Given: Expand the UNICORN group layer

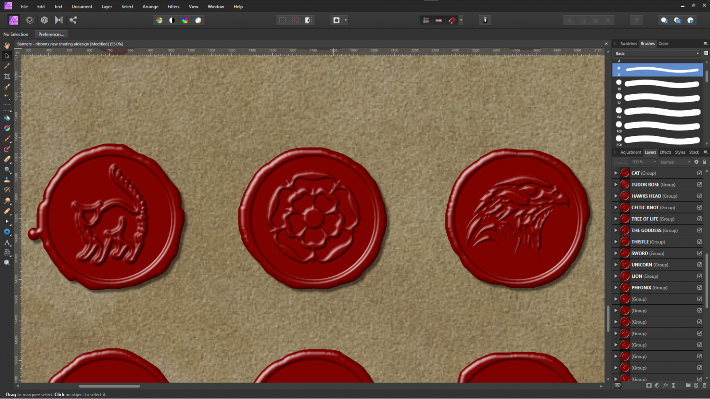Looking at the screenshot, I should point(616,265).
